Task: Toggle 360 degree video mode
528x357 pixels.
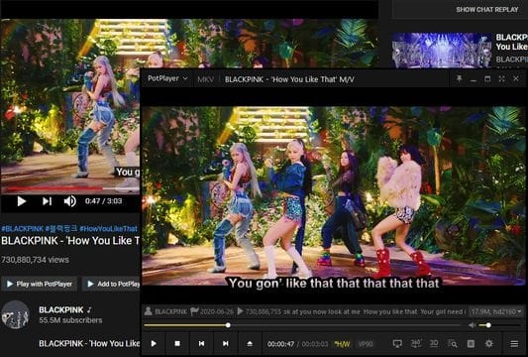Action: point(416,343)
